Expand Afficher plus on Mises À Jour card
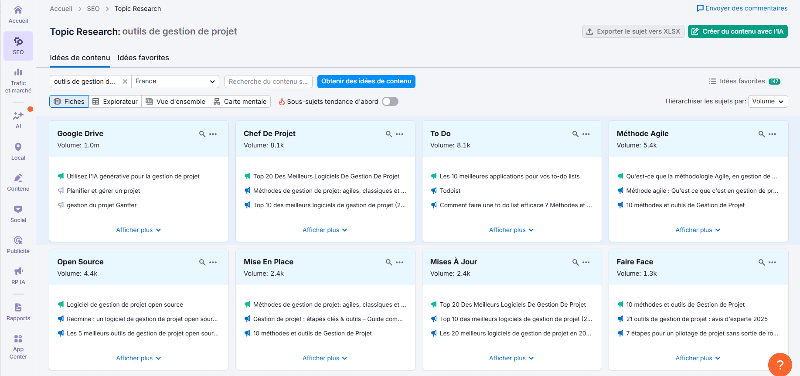800x376 pixels. (511, 358)
